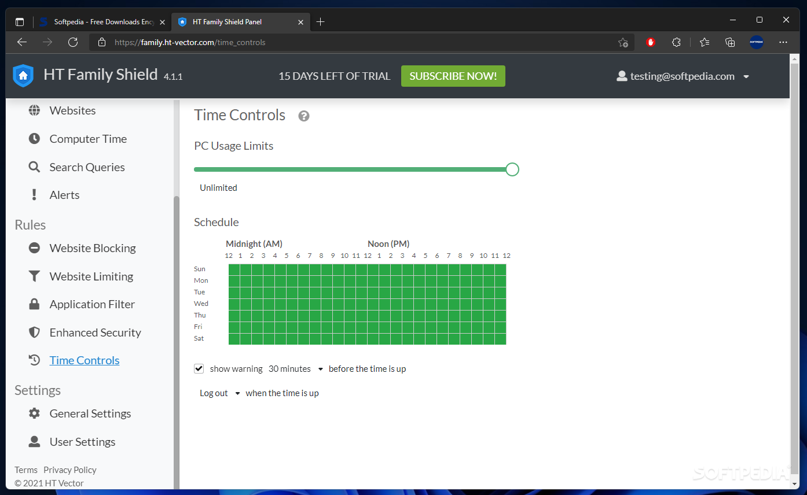This screenshot has height=495, width=807.
Task: Select the HT Family Shield Panel tab
Action: click(x=241, y=22)
